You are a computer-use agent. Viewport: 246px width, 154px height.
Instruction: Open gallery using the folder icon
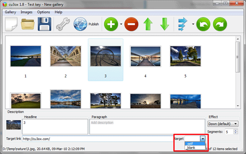(28, 24)
